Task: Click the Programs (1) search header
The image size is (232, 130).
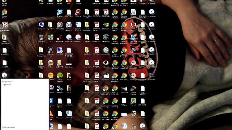Action: click(x=7, y=81)
